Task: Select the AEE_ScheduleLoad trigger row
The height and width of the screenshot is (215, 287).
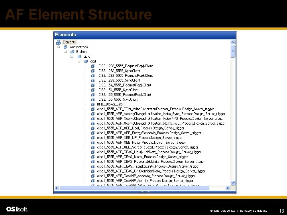Action: click(148, 147)
